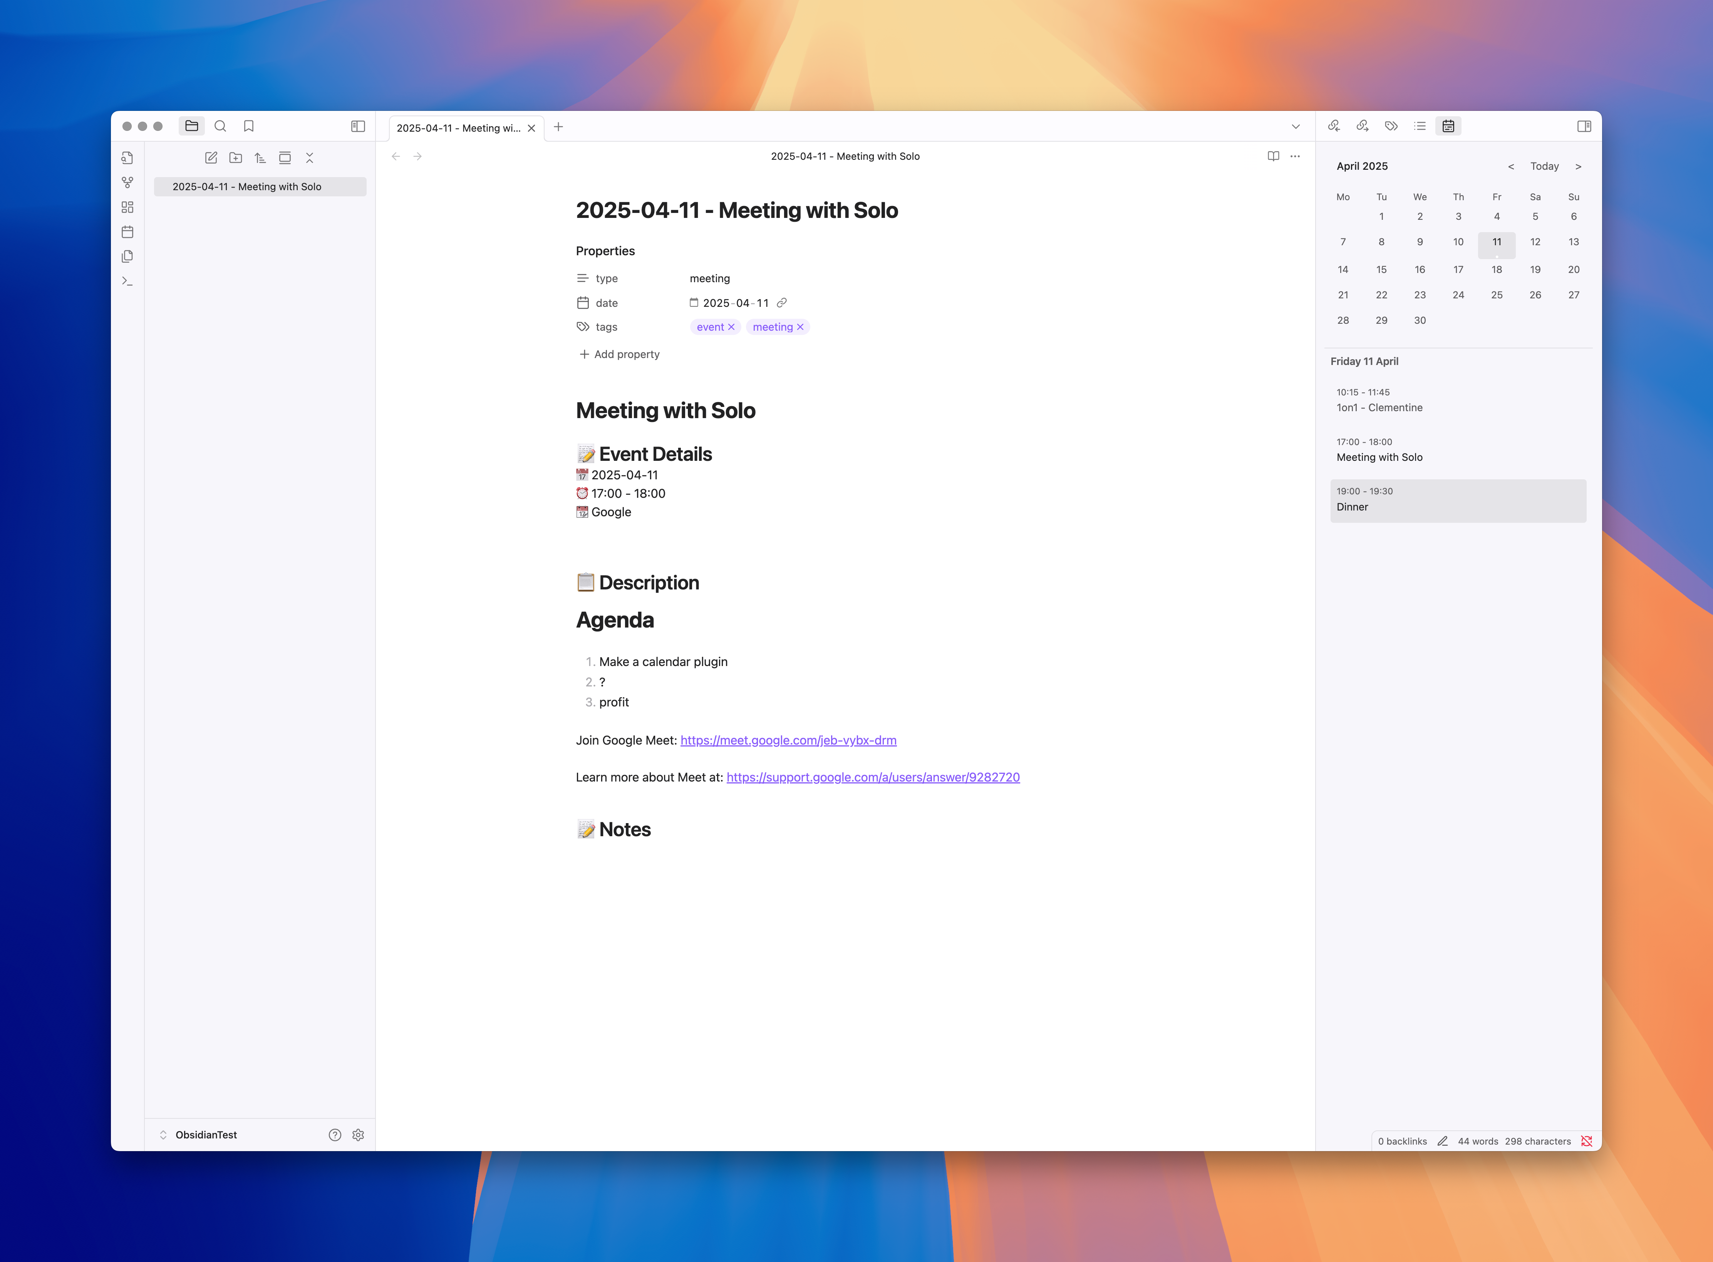
Task: Open daily note calendar icon in ribbon
Action: (x=127, y=231)
